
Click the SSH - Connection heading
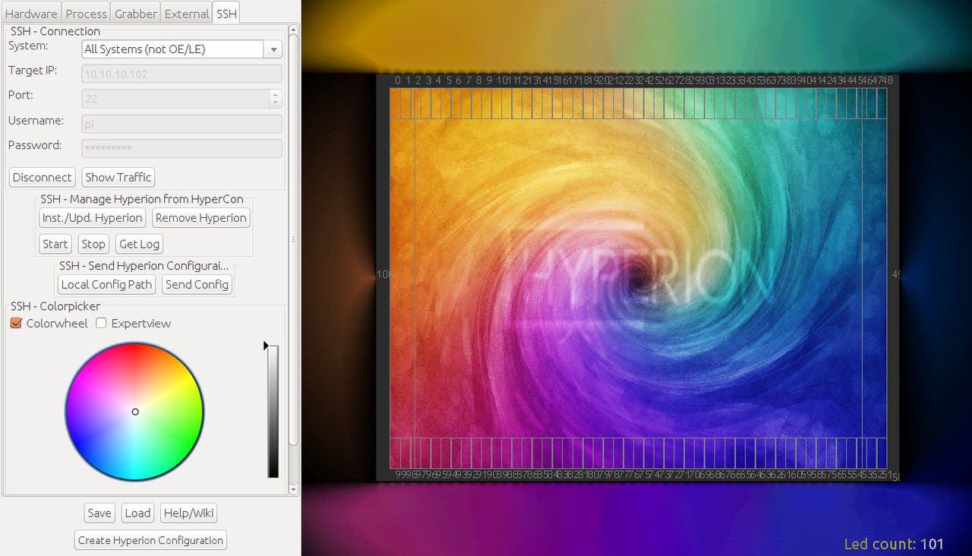pyautogui.click(x=55, y=31)
